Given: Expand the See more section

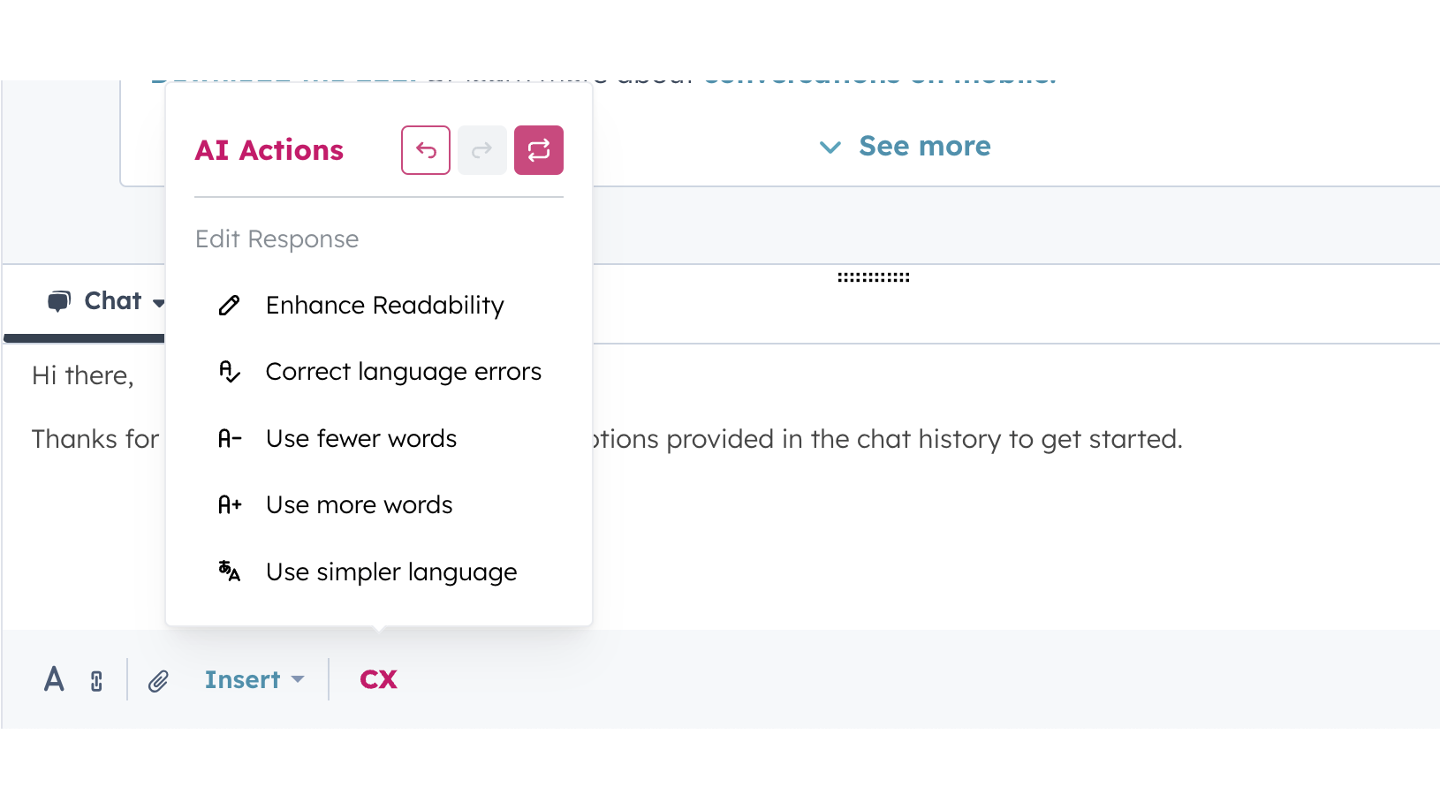Looking at the screenshot, I should [x=906, y=147].
